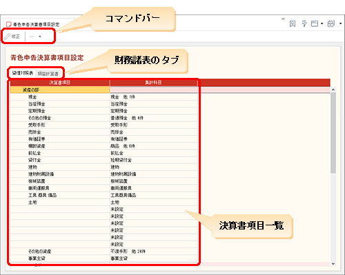
Task: Select 売掛金 in the 決算書項目 column
Action: point(34,132)
